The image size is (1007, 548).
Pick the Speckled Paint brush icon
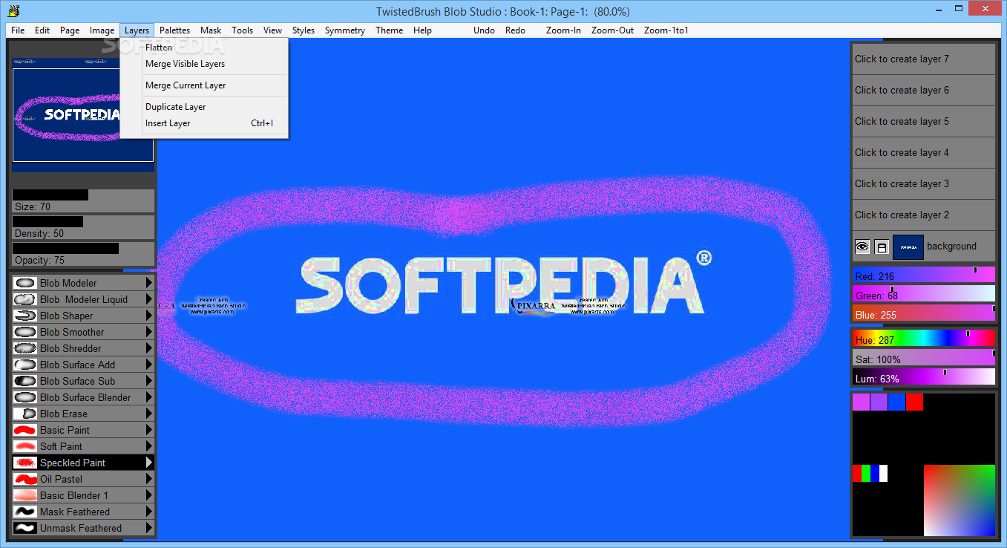25,463
